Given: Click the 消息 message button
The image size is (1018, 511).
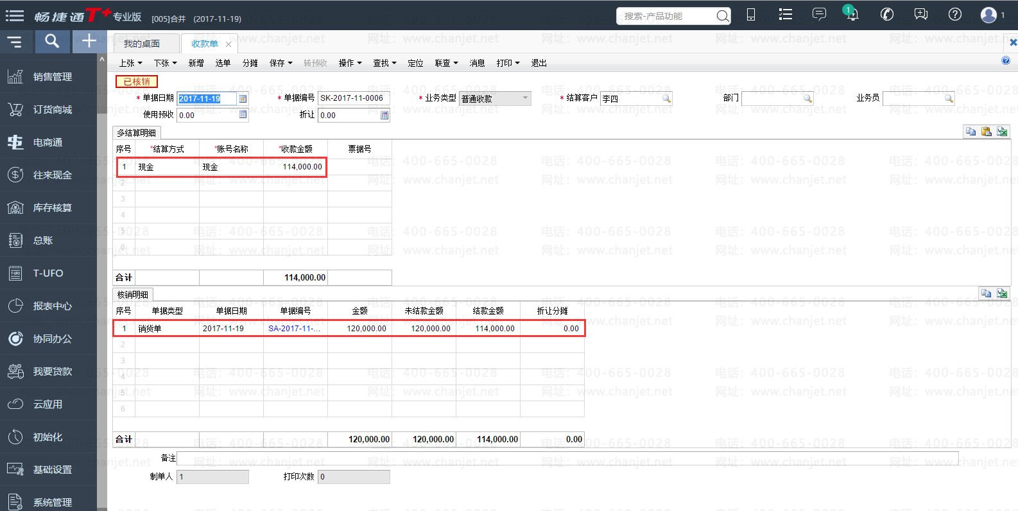Looking at the screenshot, I should pyautogui.click(x=477, y=63).
